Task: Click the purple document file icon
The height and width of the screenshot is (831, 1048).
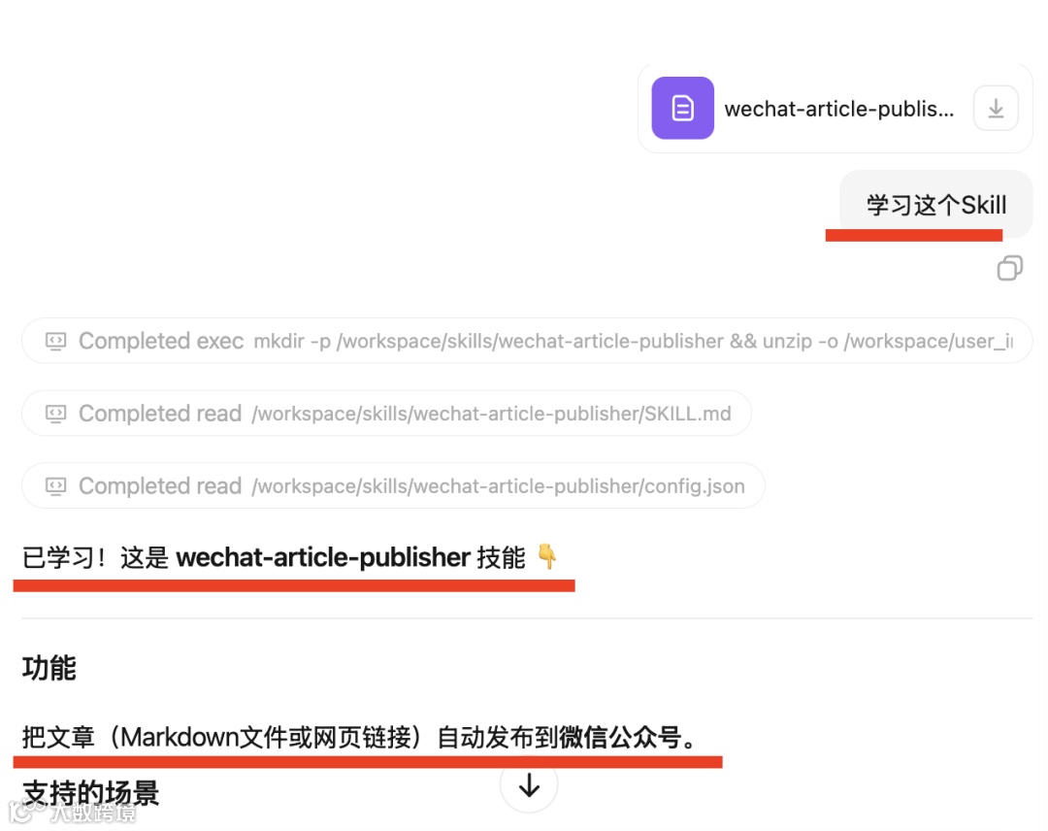Action: click(682, 109)
